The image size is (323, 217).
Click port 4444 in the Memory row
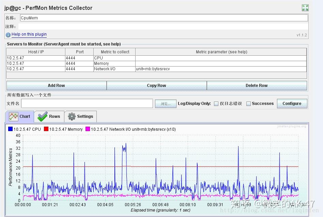point(79,64)
